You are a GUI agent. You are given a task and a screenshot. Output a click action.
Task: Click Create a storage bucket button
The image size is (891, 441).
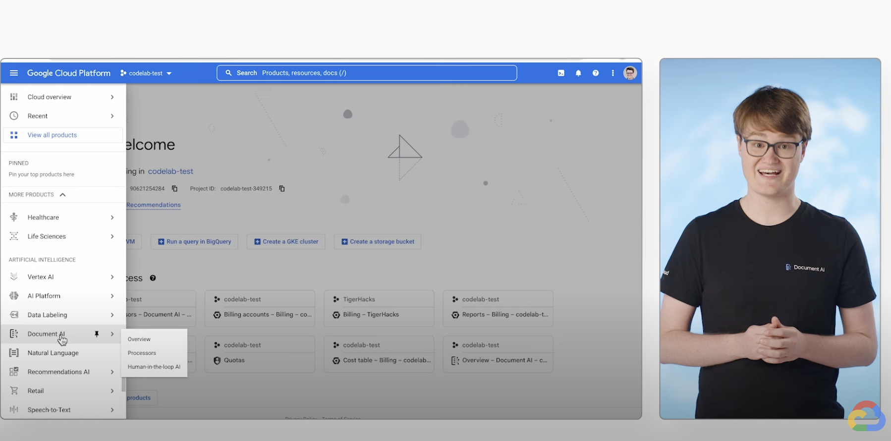[x=378, y=241]
